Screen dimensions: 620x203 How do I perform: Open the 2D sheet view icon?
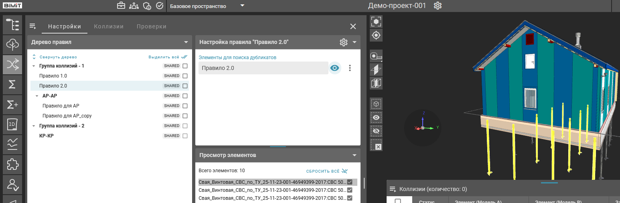point(12,124)
